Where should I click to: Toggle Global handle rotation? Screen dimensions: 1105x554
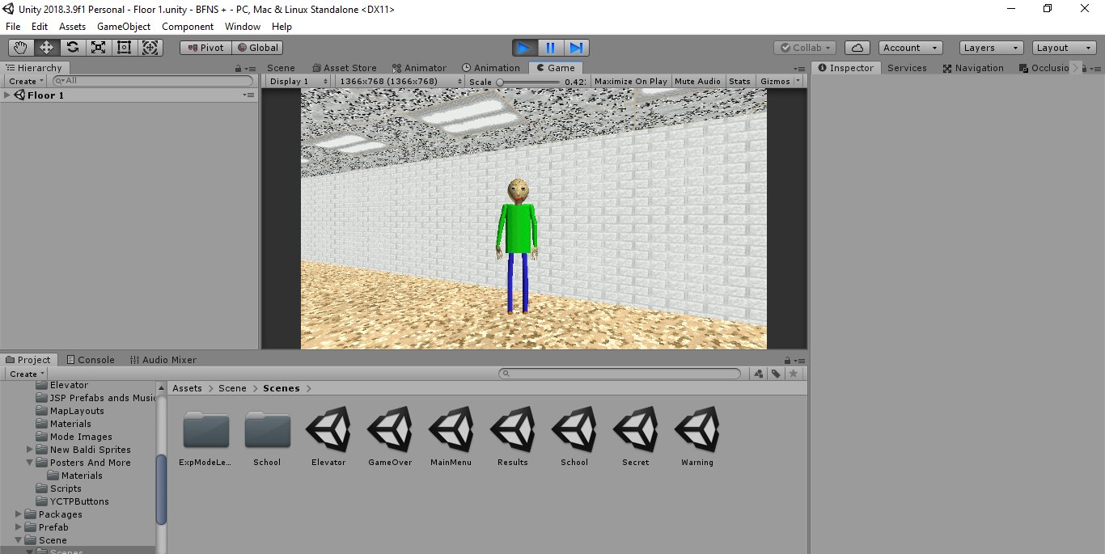[256, 48]
